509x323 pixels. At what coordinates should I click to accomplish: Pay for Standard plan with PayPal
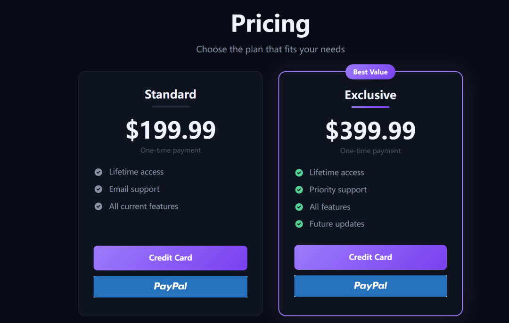170,286
